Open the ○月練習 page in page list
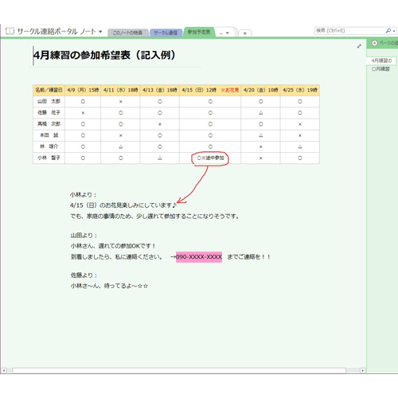Image resolution: width=398 pixels, height=398 pixels. (x=380, y=69)
